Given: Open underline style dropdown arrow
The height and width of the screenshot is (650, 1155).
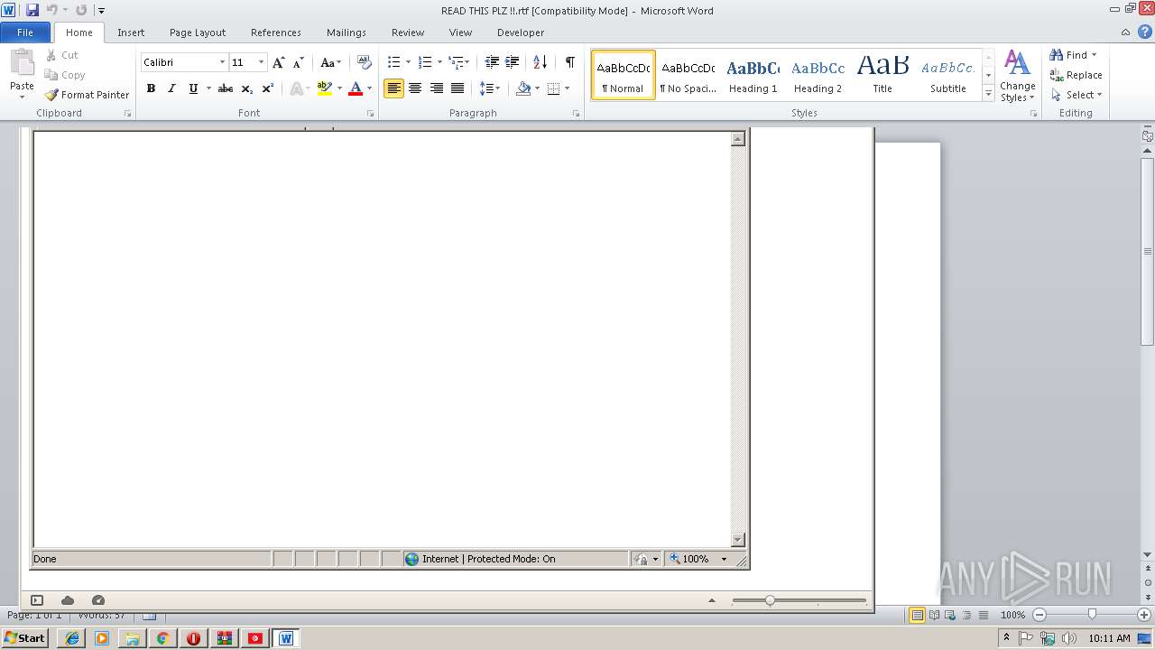Looking at the screenshot, I should coord(208,88).
